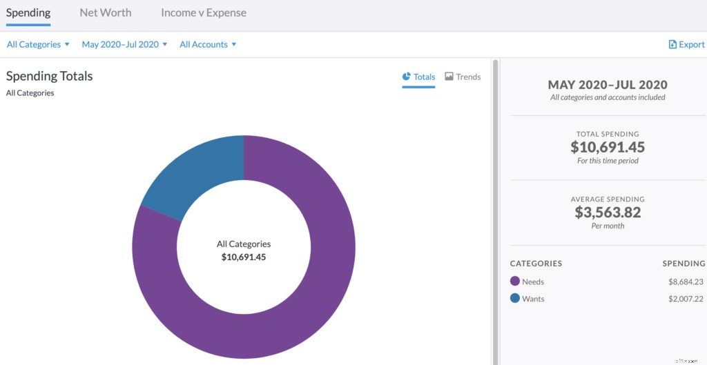Select the Spending tab
Screen dimensions: 707x365
28,12
